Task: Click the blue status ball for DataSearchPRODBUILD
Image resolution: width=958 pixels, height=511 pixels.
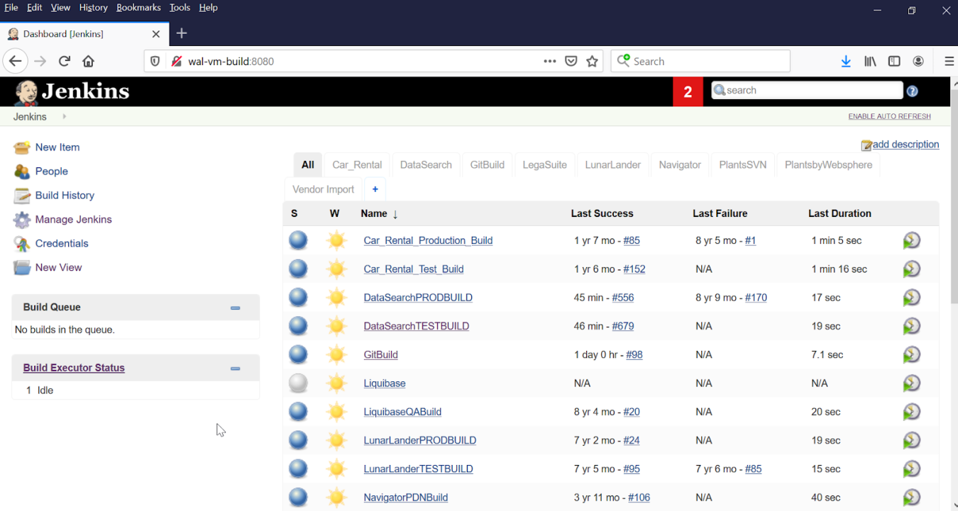Action: (298, 297)
